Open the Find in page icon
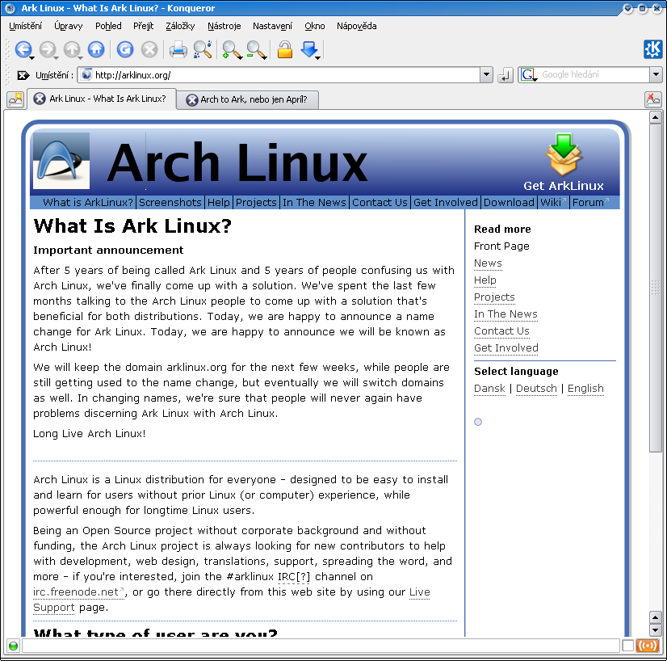Image resolution: width=667 pixels, height=661 pixels. point(203,50)
